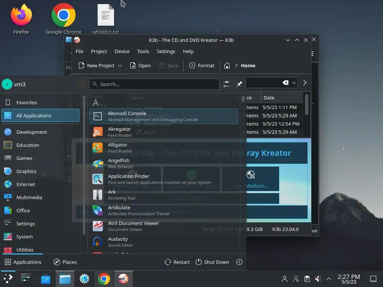Open Atril Document Viewer
383x287 pixels.
pyautogui.click(x=164, y=226)
